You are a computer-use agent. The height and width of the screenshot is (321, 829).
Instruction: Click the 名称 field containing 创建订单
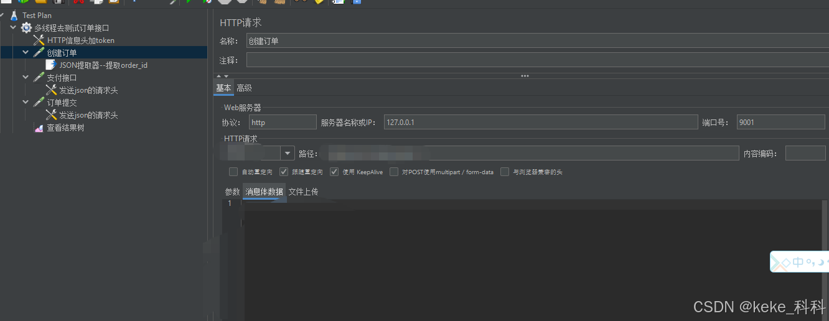point(538,41)
